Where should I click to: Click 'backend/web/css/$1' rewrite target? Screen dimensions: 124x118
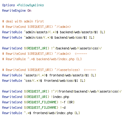[71, 37]
